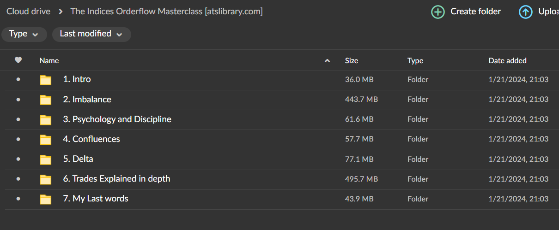Toggle favorite dot for 6. Trades Explained in depth
This screenshot has width=559, height=230.
click(x=18, y=179)
